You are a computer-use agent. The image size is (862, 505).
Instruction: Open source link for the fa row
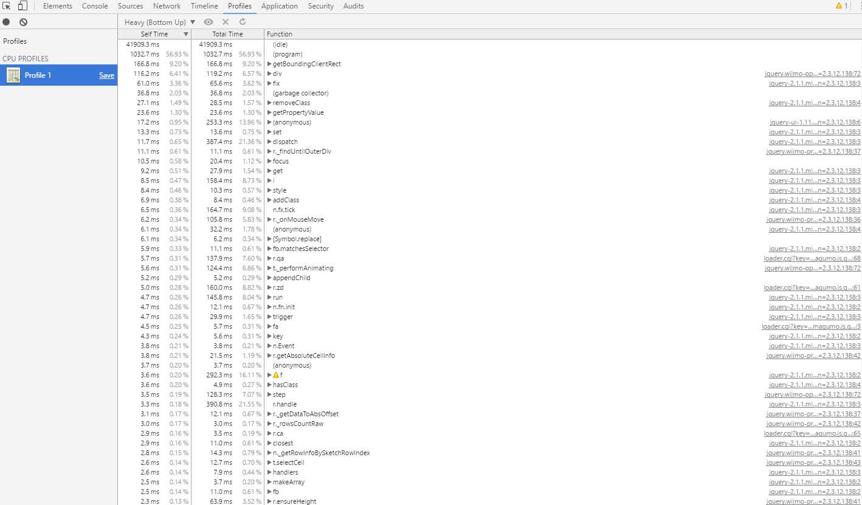811,326
